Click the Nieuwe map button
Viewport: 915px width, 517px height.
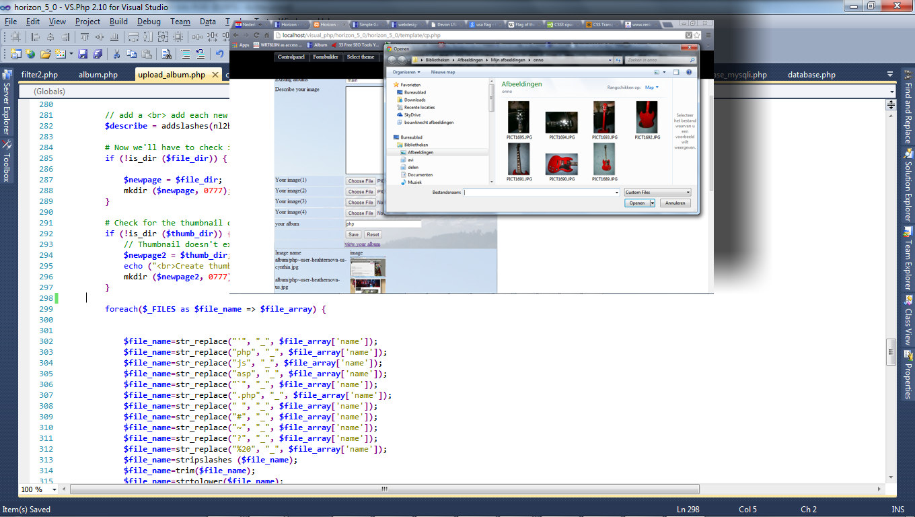click(x=443, y=72)
